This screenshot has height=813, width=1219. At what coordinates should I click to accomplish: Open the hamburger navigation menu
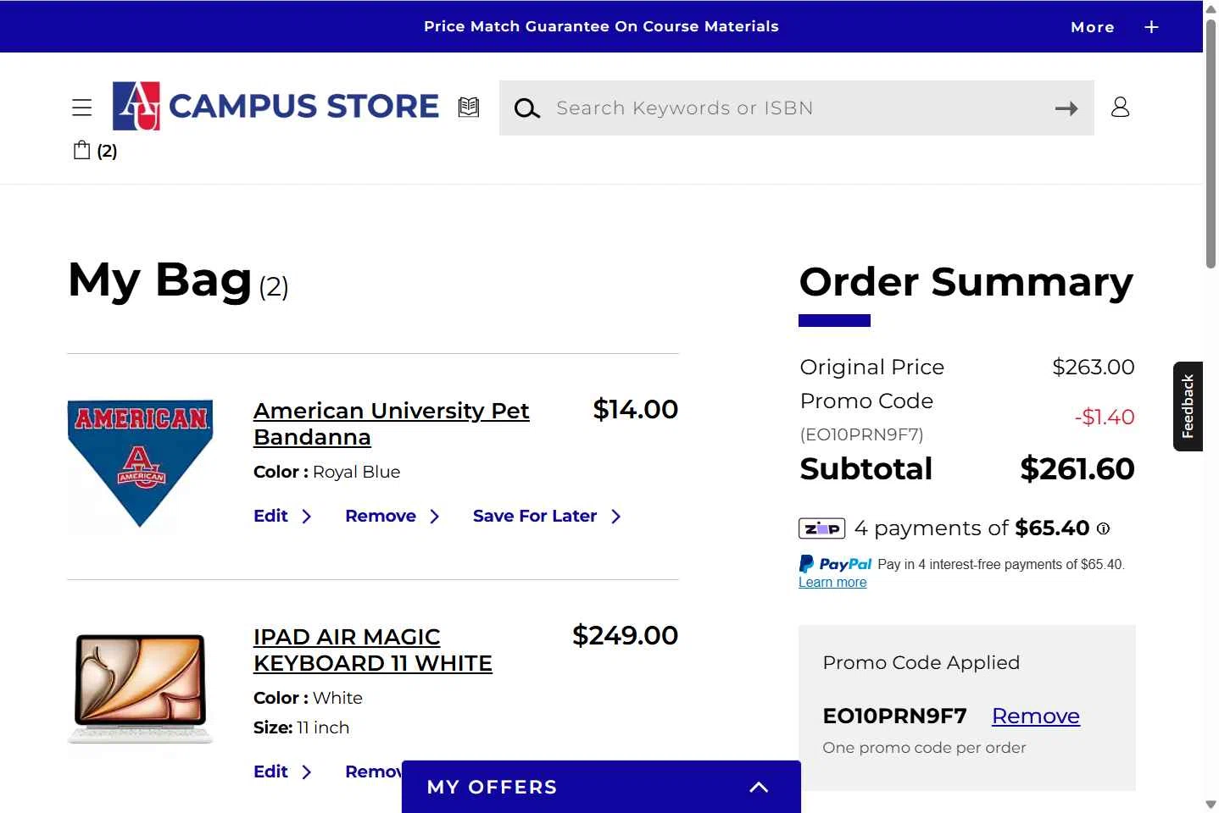pyautogui.click(x=81, y=108)
